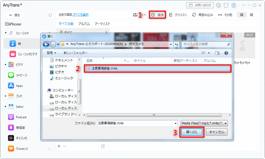Open the title bar chevron dropdown menu
The image size is (265, 159).
[243, 5]
